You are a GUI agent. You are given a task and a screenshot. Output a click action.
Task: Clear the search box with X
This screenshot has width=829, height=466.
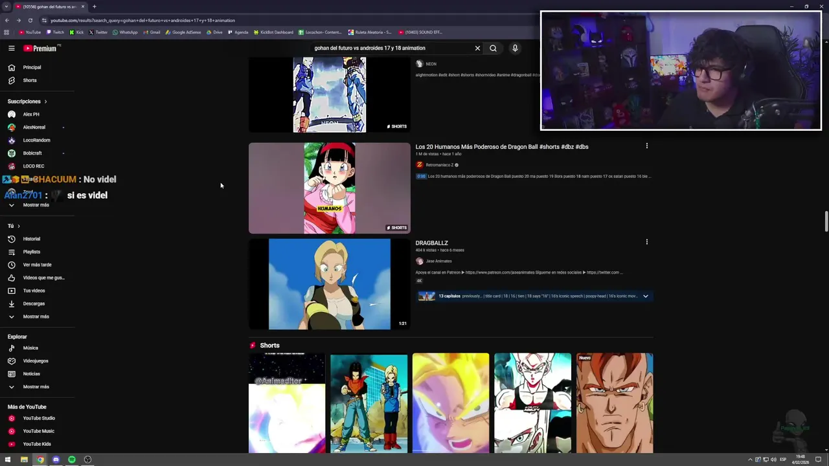click(477, 48)
